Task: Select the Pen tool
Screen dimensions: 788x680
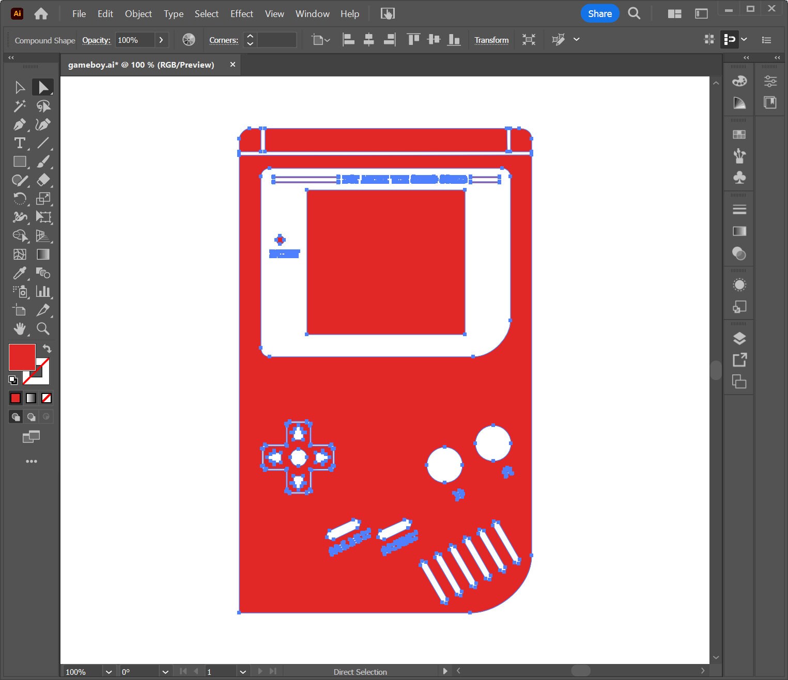Action: tap(20, 124)
